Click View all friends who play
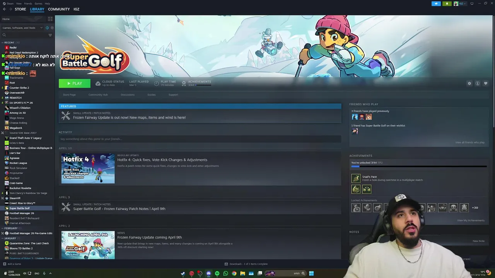This screenshot has width=495, height=278. pos(470,142)
